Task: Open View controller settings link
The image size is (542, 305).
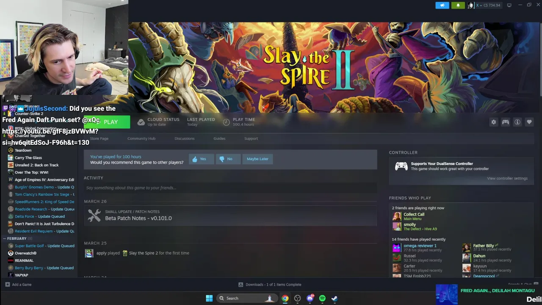Action: click(x=507, y=178)
